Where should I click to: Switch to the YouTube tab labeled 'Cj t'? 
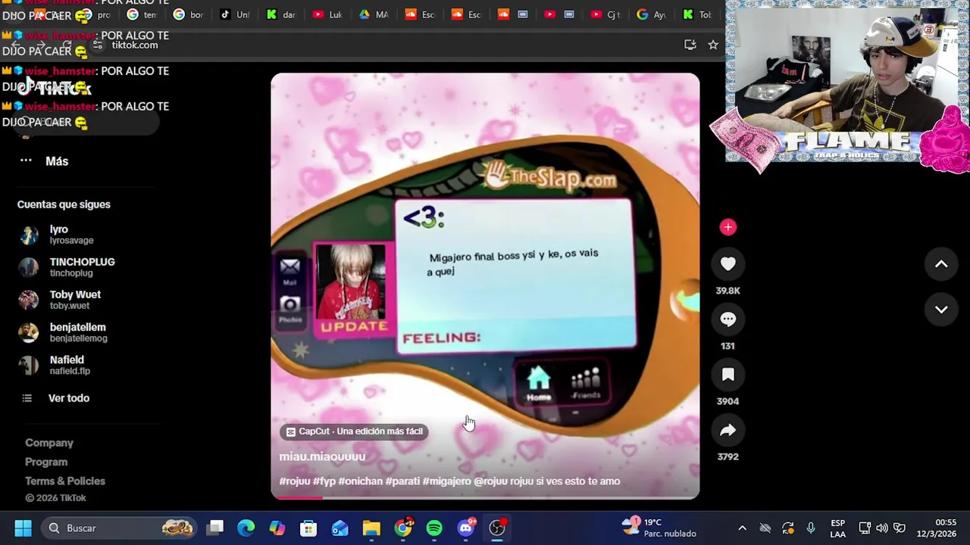(x=605, y=14)
